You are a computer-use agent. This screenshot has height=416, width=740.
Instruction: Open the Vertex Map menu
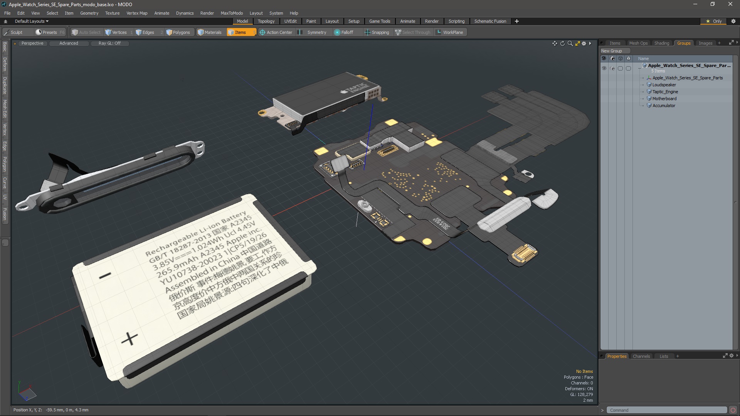pyautogui.click(x=137, y=13)
